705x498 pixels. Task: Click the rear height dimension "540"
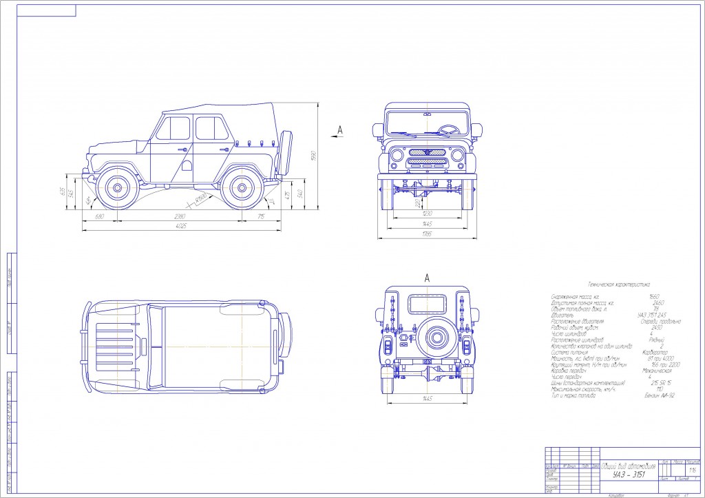(300, 194)
